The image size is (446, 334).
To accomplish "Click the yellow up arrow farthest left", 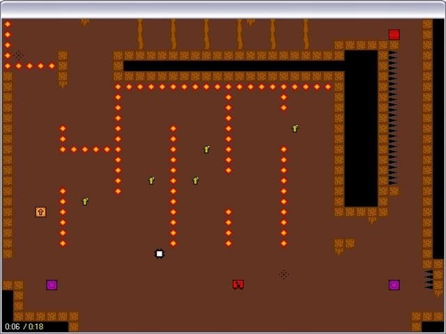I will tap(85, 201).
